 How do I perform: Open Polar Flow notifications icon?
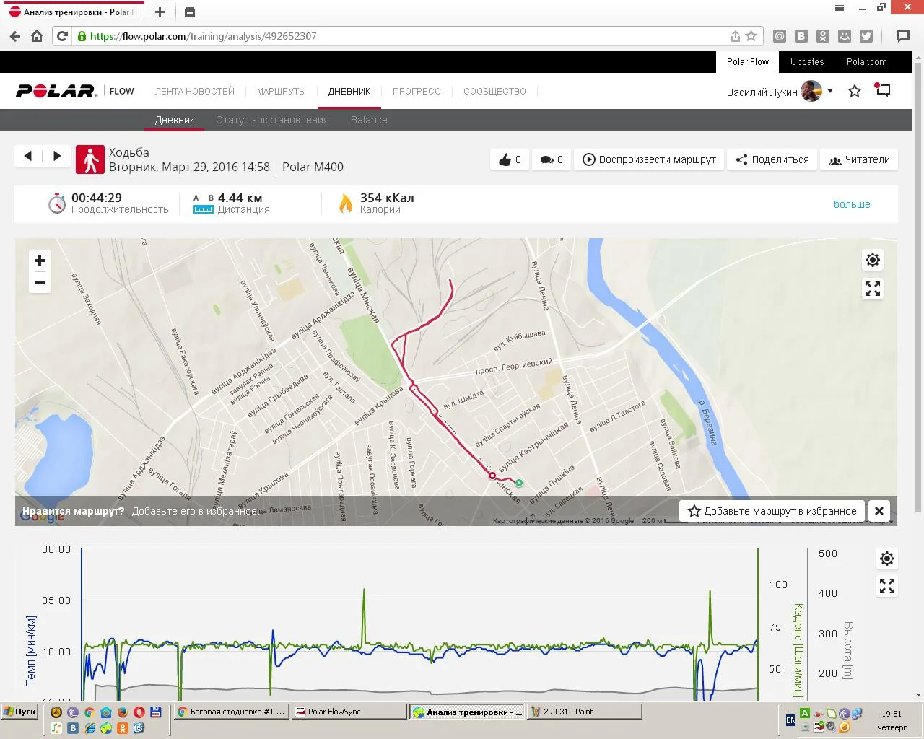pyautogui.click(x=882, y=90)
